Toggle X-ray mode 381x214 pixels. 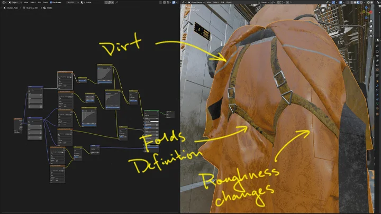pos(348,3)
